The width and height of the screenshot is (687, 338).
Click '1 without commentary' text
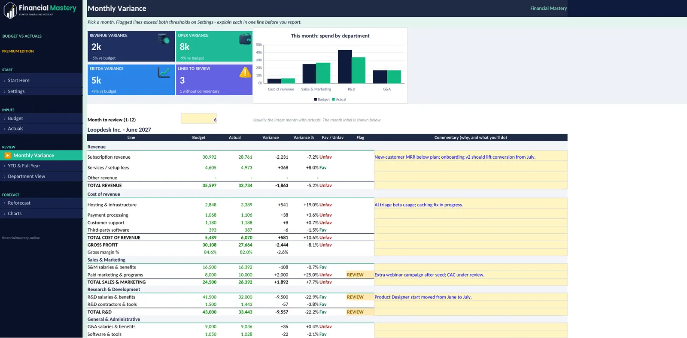pos(200,91)
